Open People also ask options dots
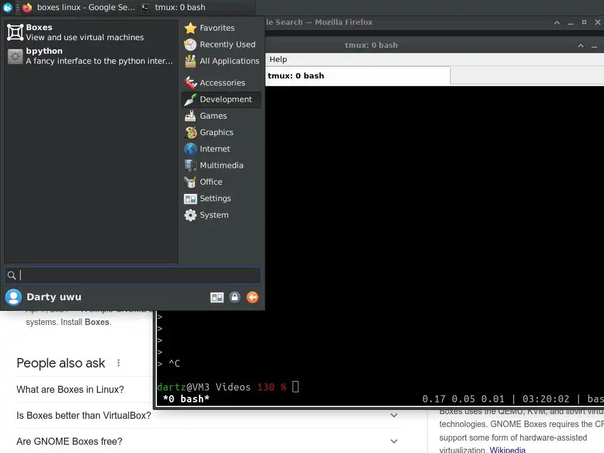 119,363
